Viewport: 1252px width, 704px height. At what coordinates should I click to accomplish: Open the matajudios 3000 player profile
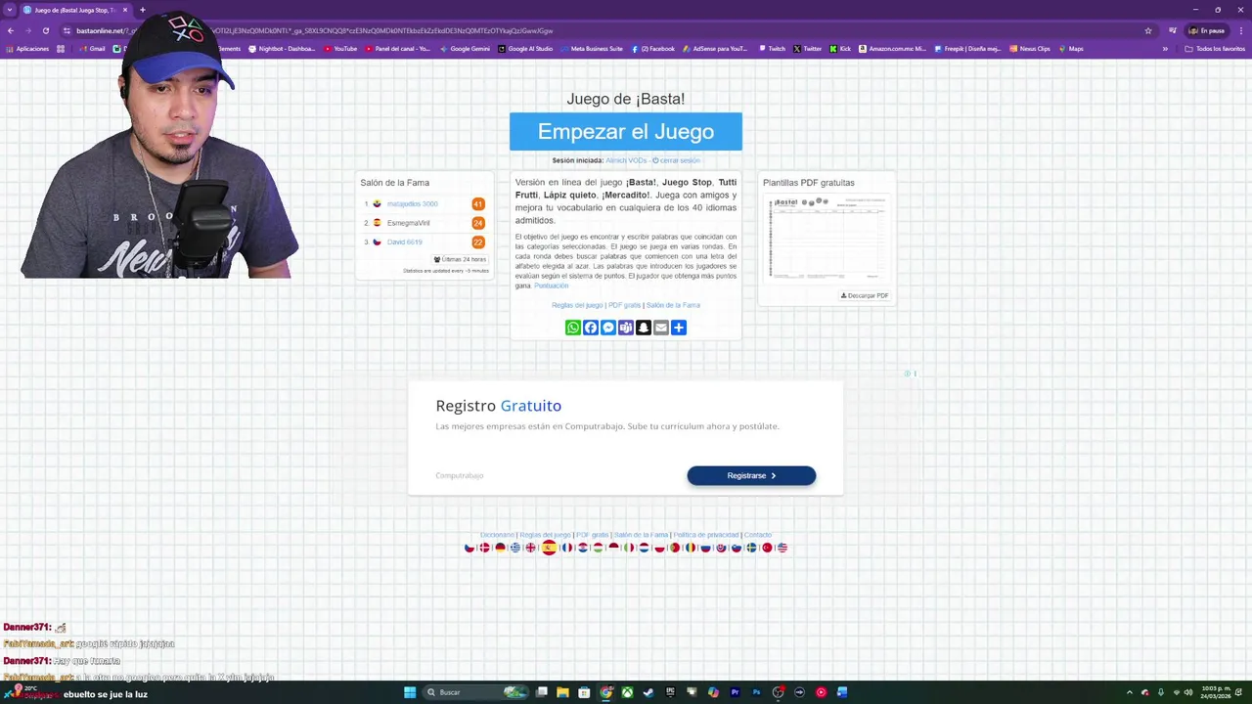pos(412,204)
